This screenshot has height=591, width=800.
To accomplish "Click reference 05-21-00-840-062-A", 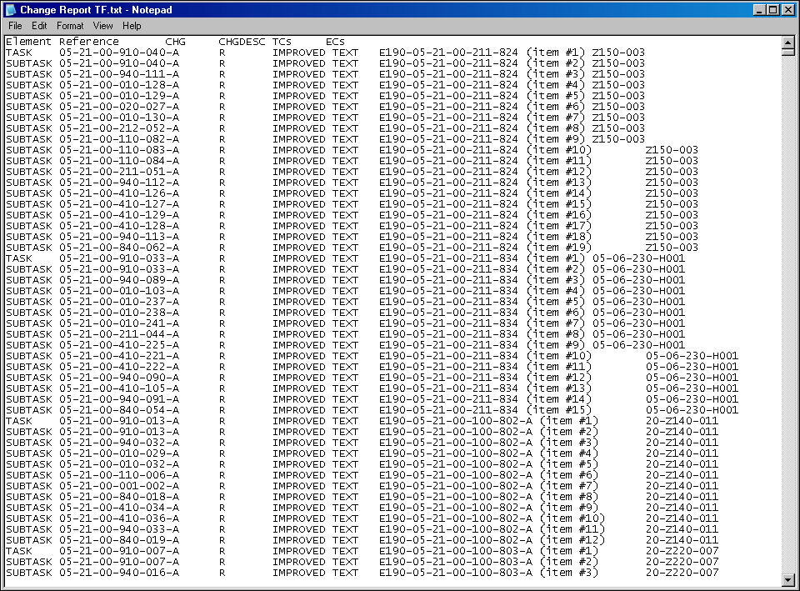I will pyautogui.click(x=119, y=248).
